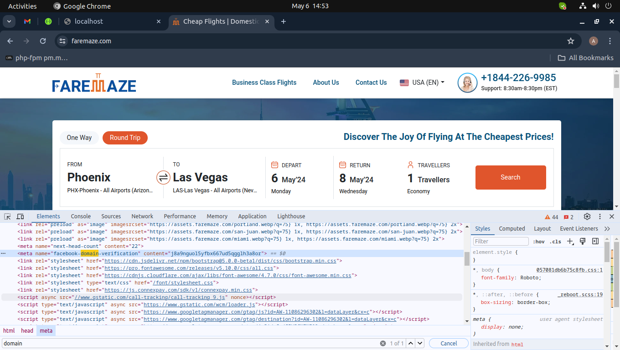Switch to the Gmail pinned tab

point(27,21)
